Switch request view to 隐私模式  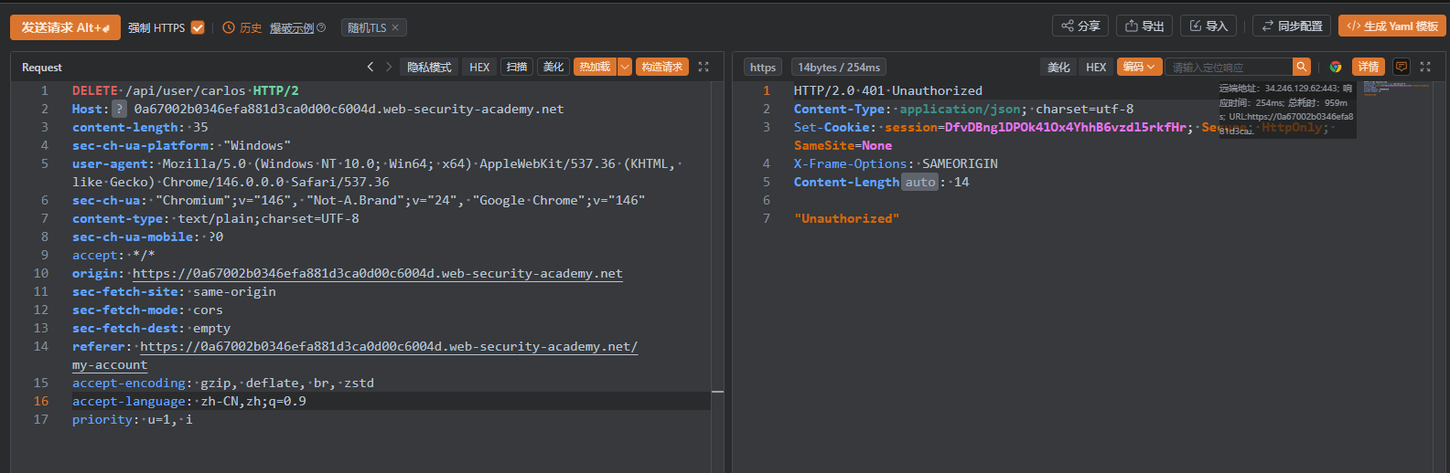pyautogui.click(x=429, y=67)
